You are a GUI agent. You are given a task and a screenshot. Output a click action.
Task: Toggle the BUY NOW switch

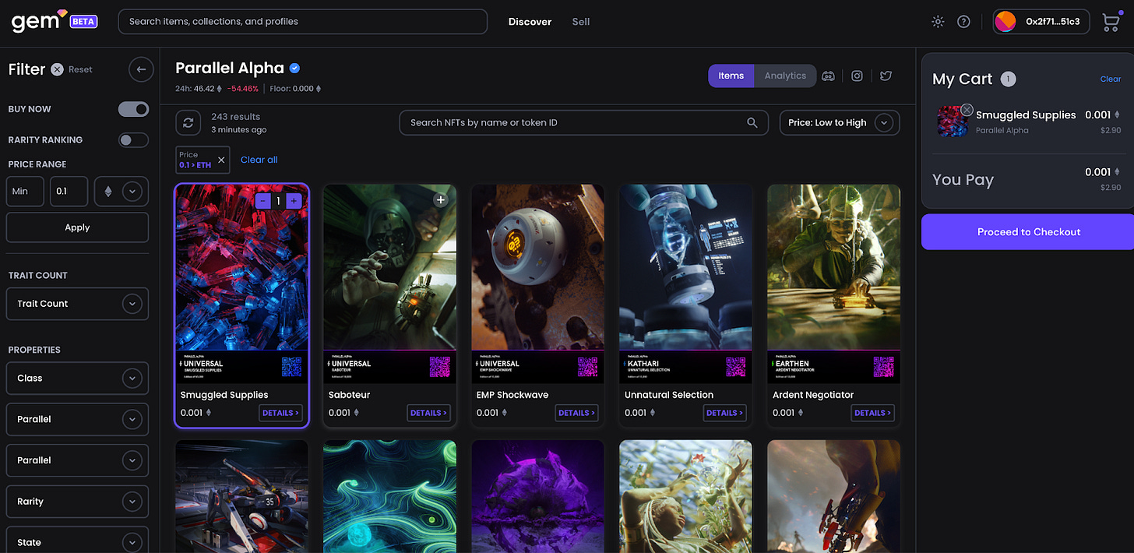point(133,109)
